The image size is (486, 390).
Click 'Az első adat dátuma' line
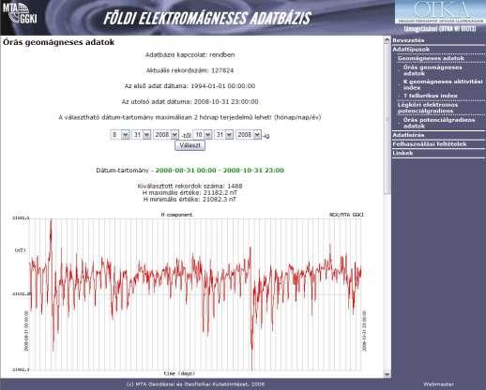click(190, 86)
